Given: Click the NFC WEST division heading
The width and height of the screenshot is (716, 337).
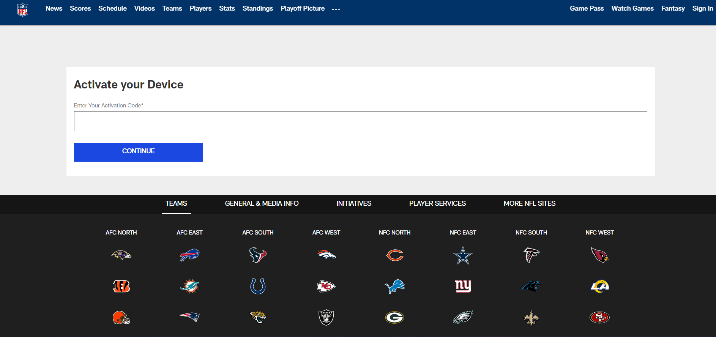Looking at the screenshot, I should click(x=599, y=233).
